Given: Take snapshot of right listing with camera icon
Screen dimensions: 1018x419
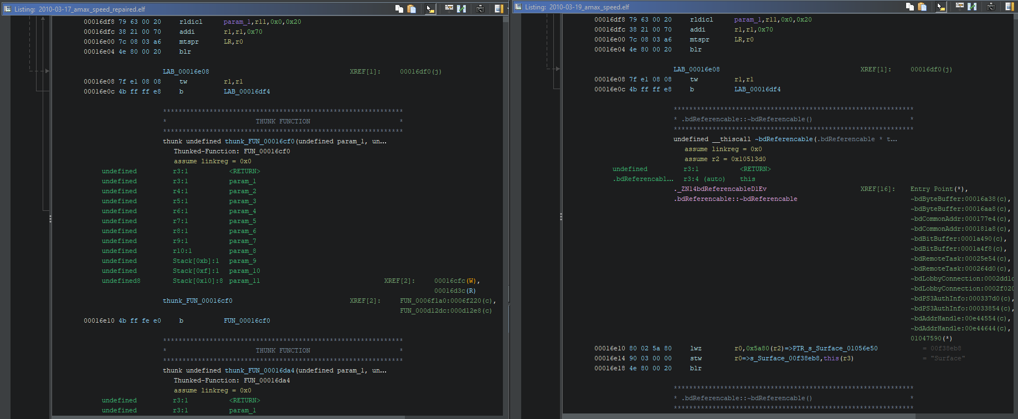Looking at the screenshot, I should pos(991,7).
